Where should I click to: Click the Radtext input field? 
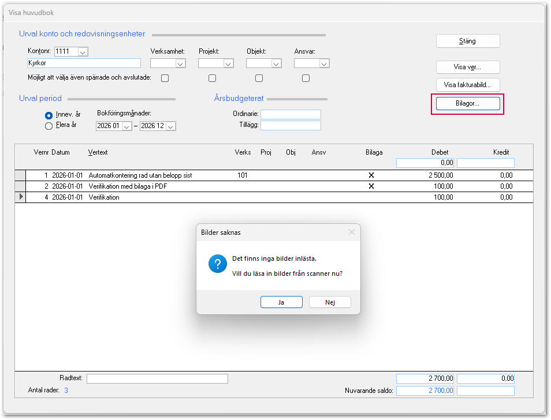coord(157,378)
